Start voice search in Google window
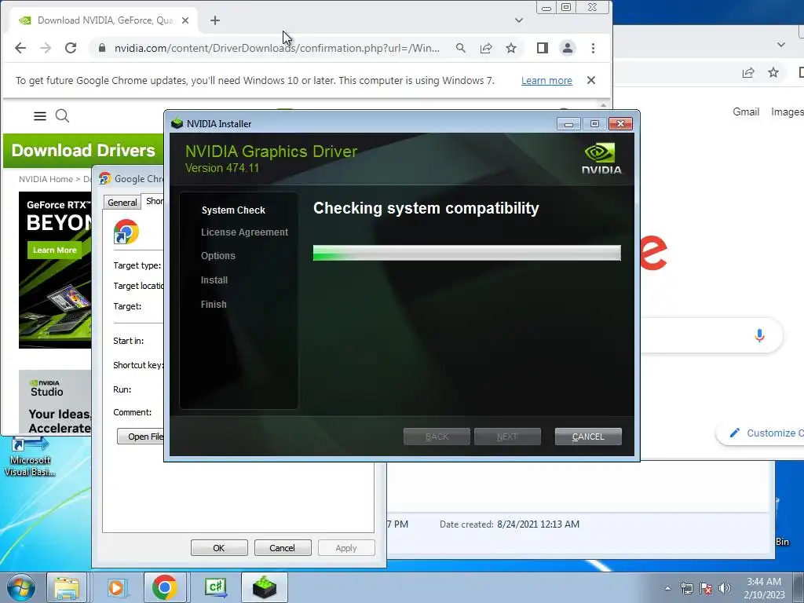This screenshot has width=804, height=603. 759,335
